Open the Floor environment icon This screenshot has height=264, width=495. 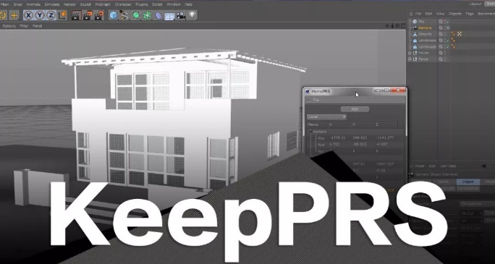[x=169, y=15]
